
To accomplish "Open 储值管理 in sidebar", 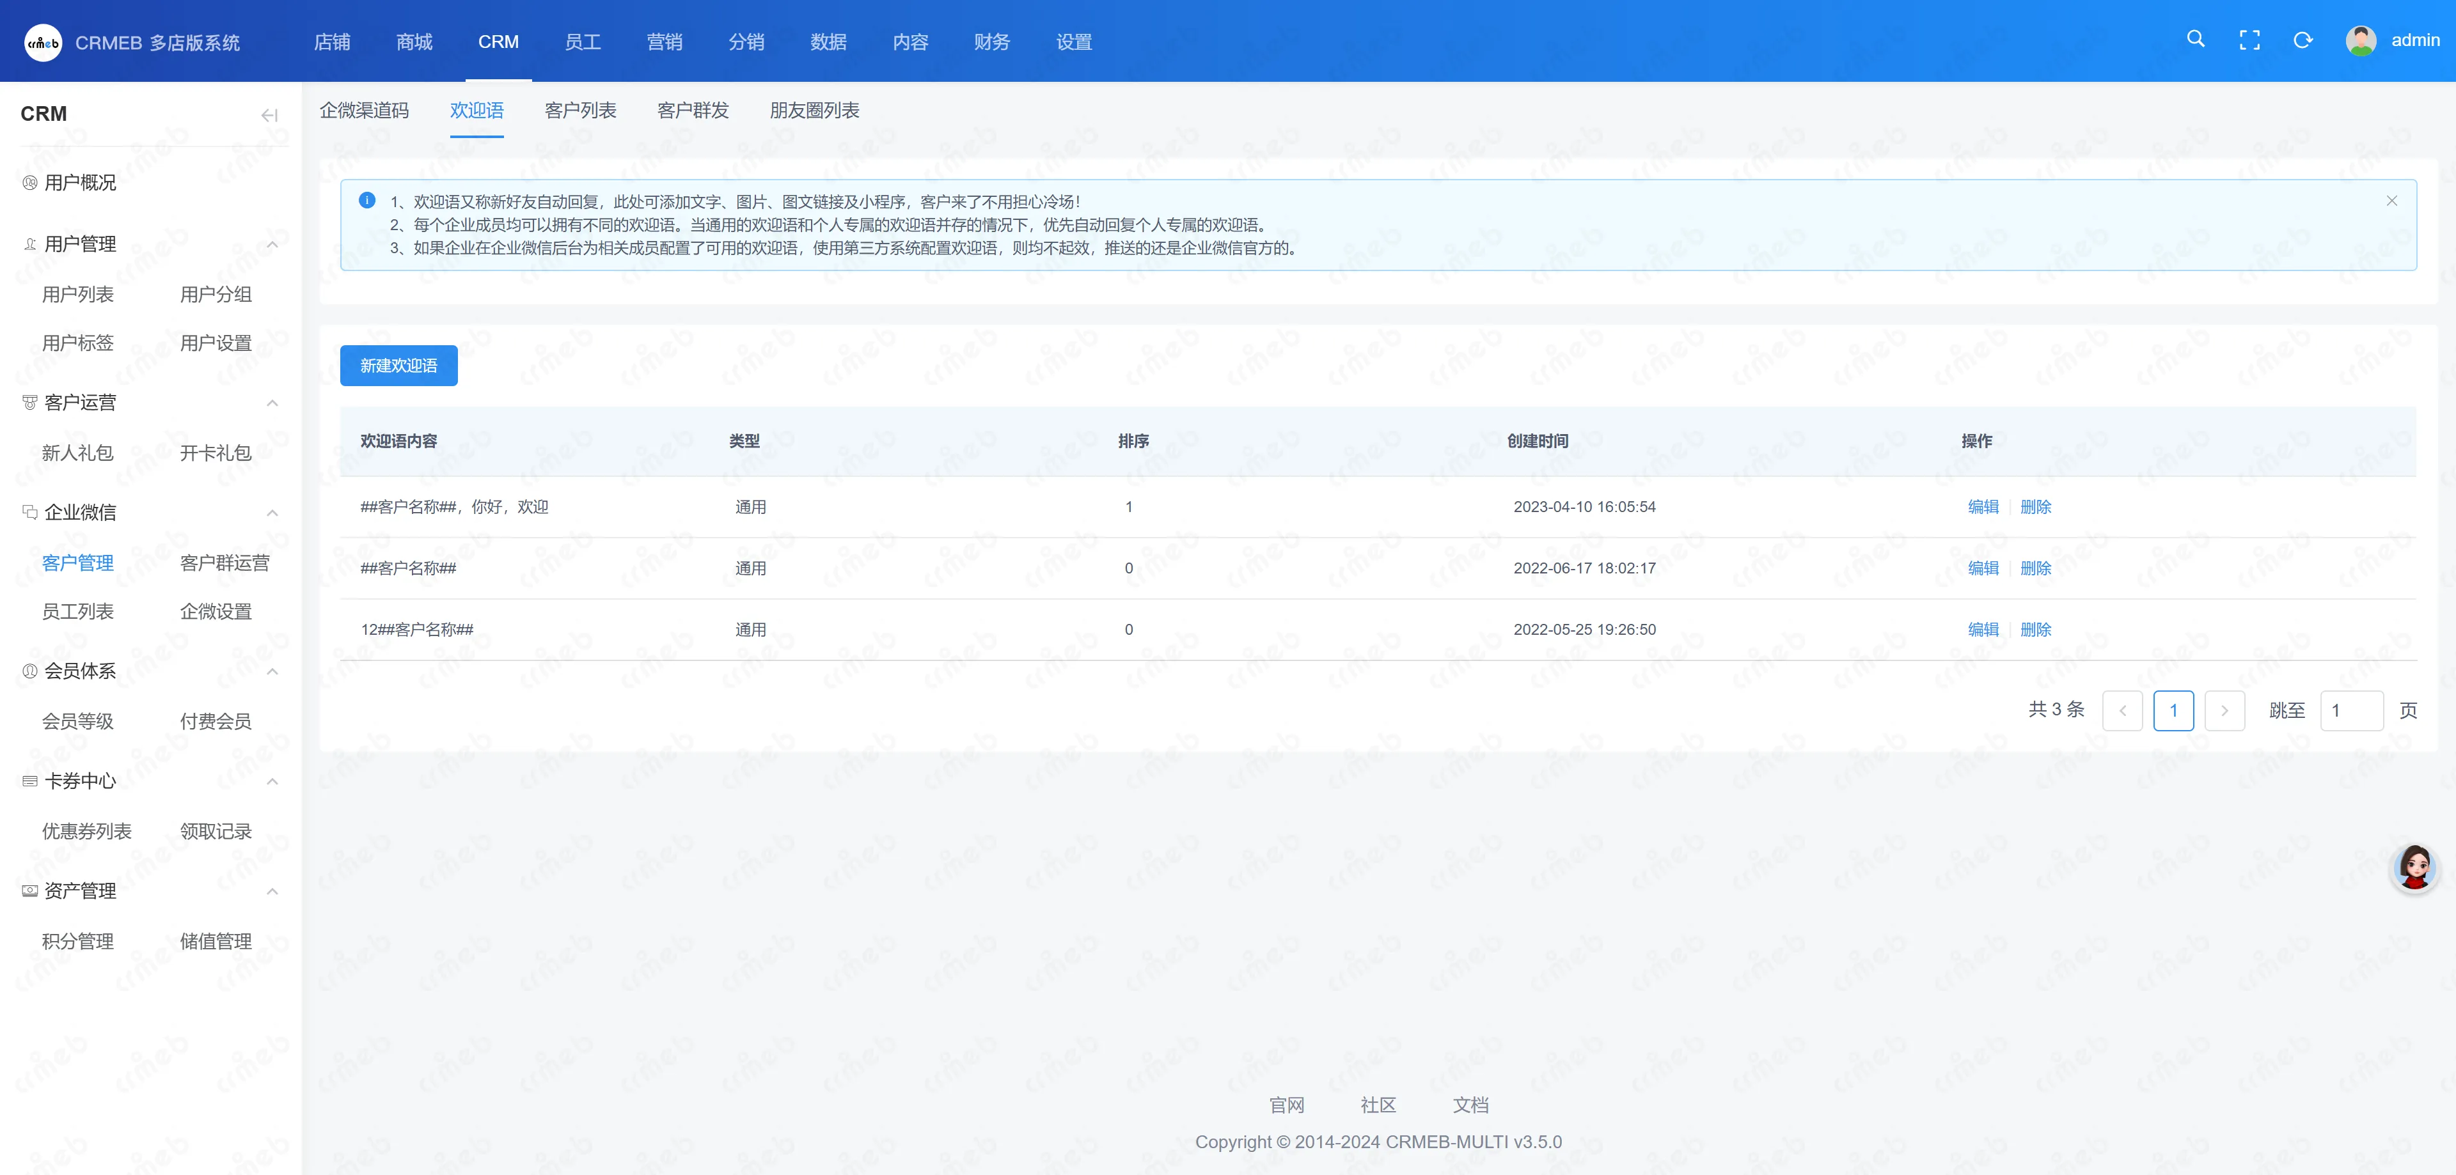I will point(216,942).
